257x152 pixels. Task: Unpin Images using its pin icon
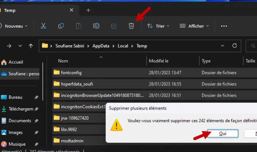coord(36,133)
